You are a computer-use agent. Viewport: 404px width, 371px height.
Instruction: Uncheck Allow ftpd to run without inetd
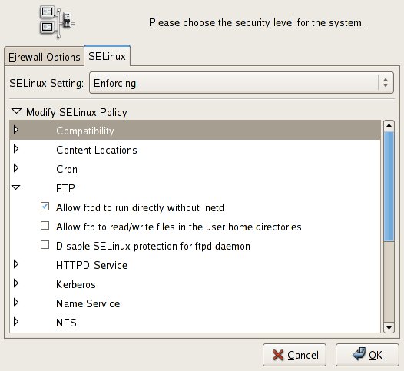point(45,207)
